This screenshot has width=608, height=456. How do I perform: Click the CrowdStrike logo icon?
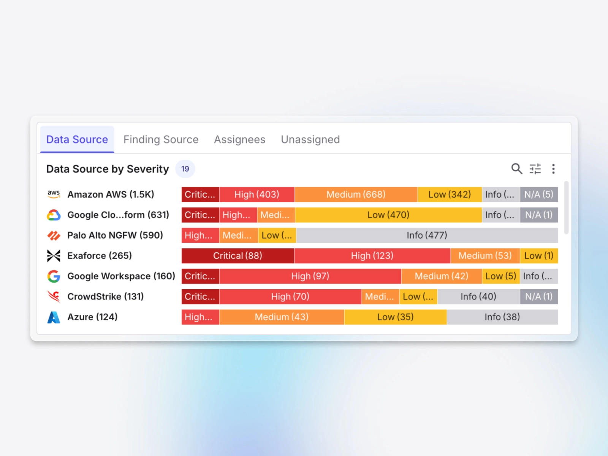pos(54,296)
